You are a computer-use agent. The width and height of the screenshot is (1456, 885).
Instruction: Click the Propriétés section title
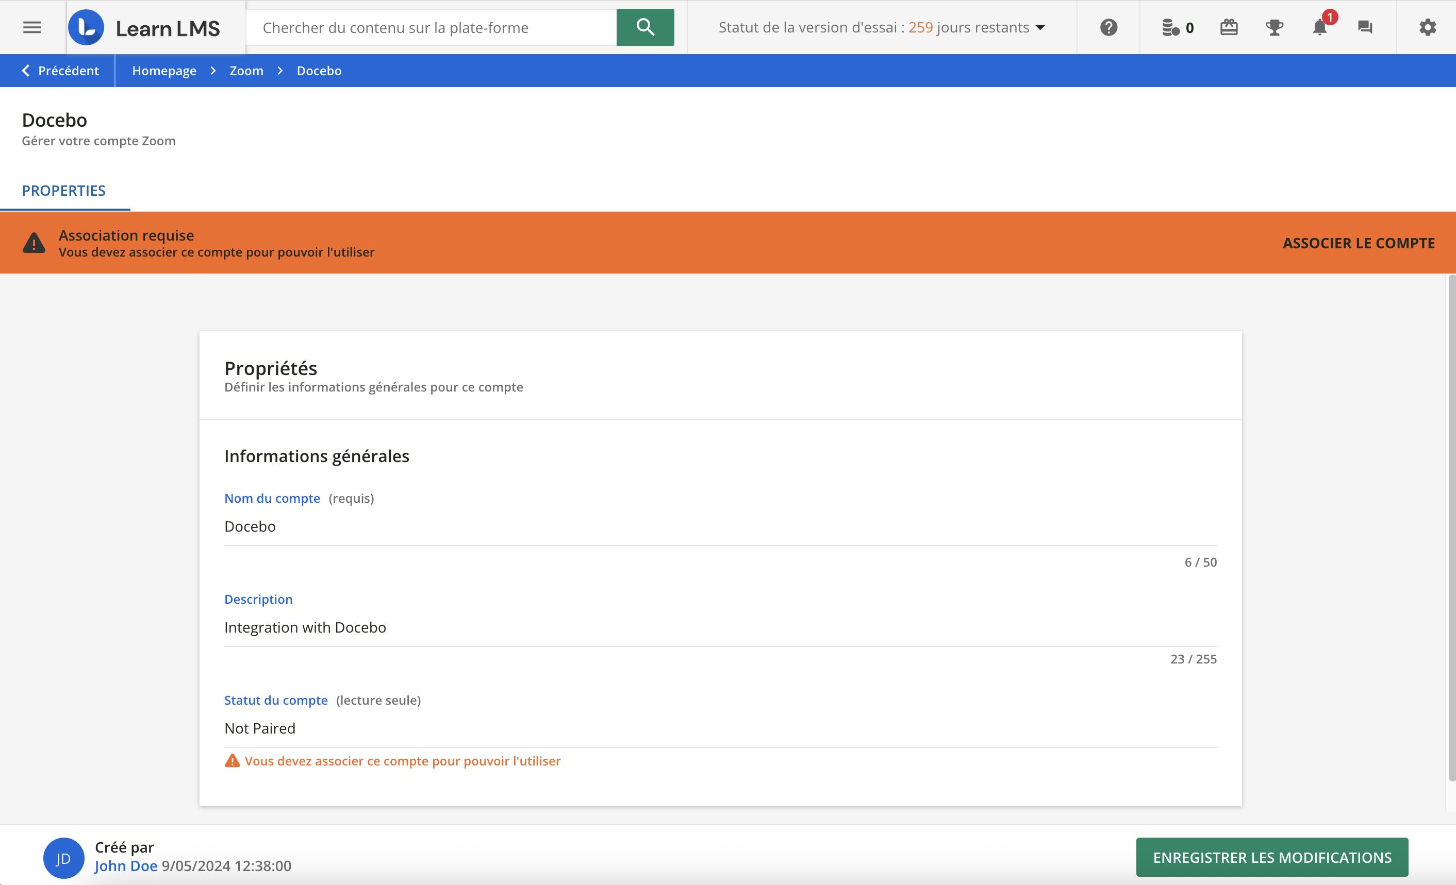(271, 368)
